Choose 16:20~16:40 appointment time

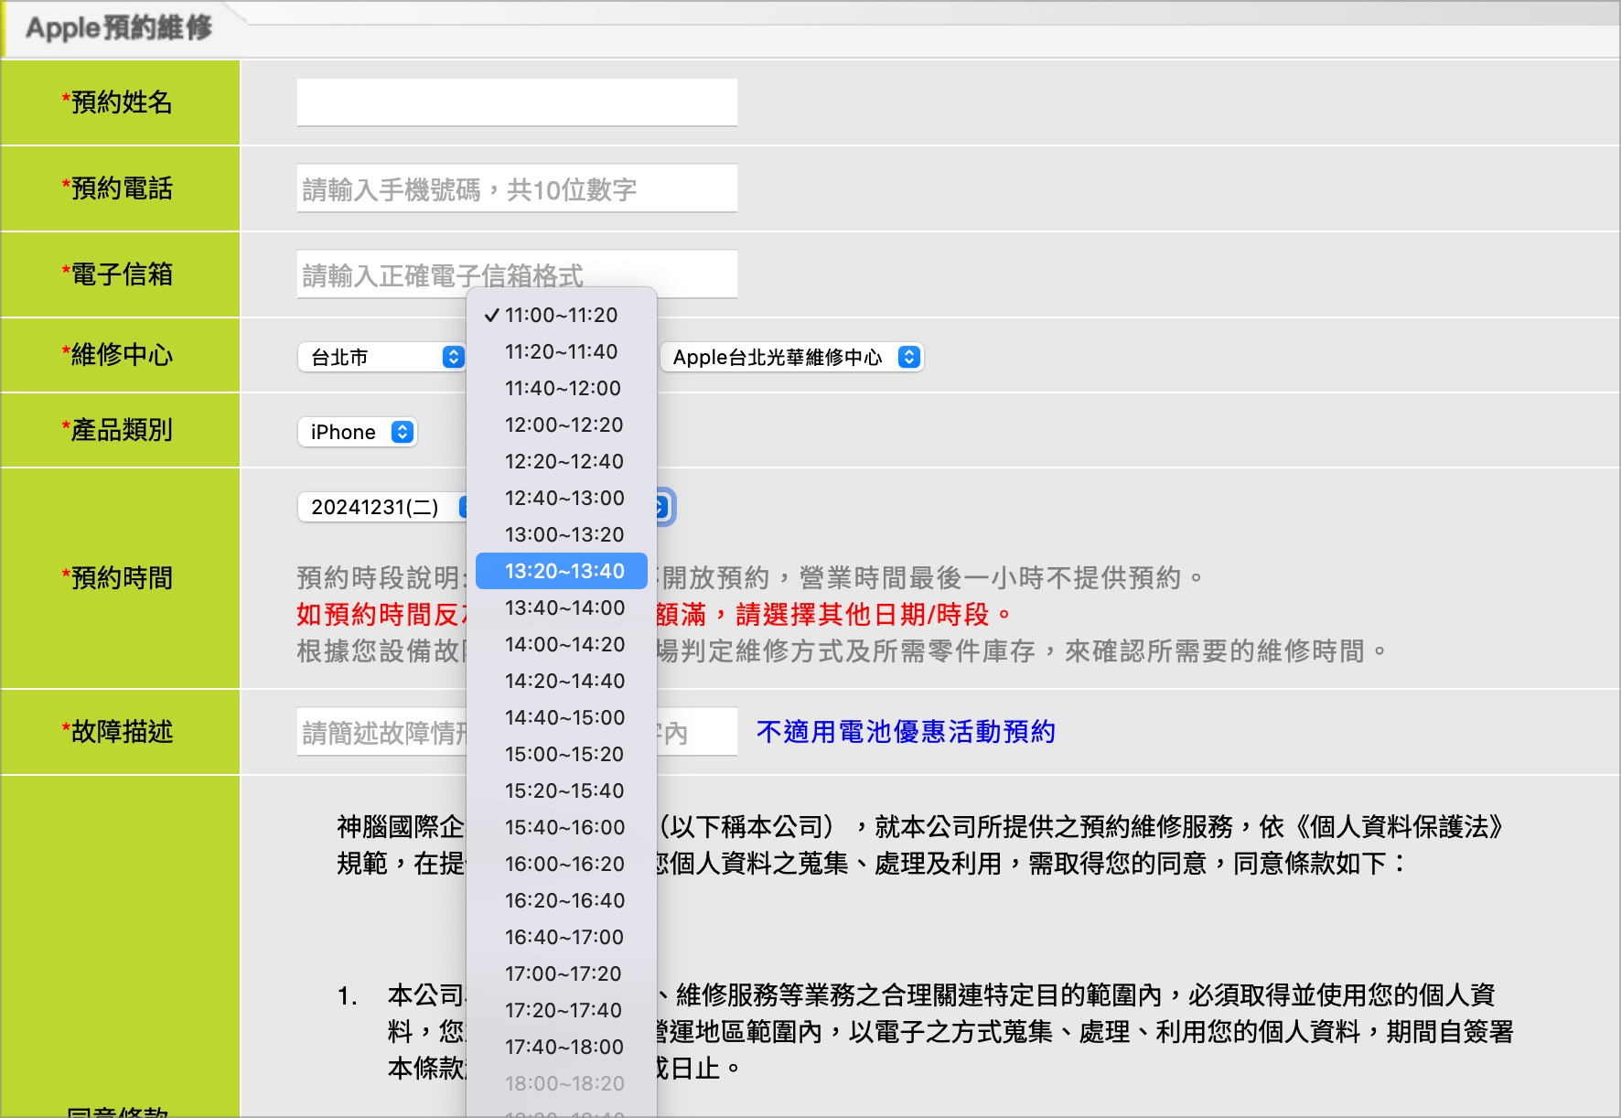561,900
